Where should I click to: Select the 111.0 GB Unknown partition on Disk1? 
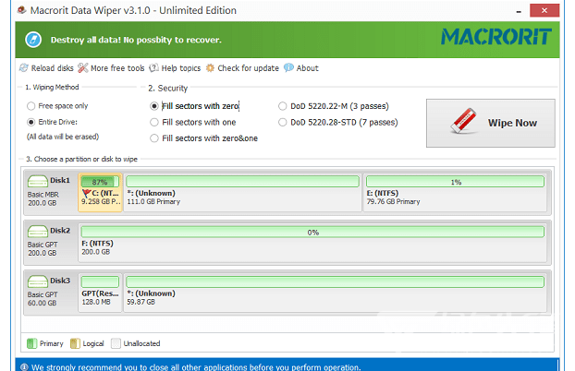click(242, 193)
